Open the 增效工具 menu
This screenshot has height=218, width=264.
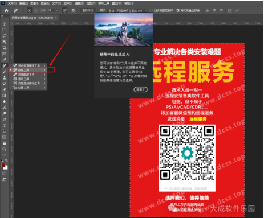click(104, 3)
